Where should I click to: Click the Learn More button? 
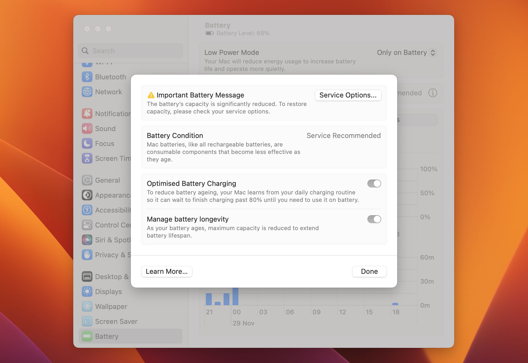click(x=167, y=272)
